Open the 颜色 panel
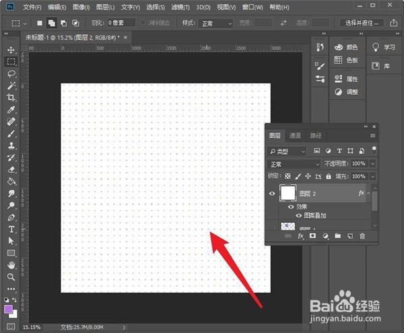404x333 pixels. coord(346,47)
